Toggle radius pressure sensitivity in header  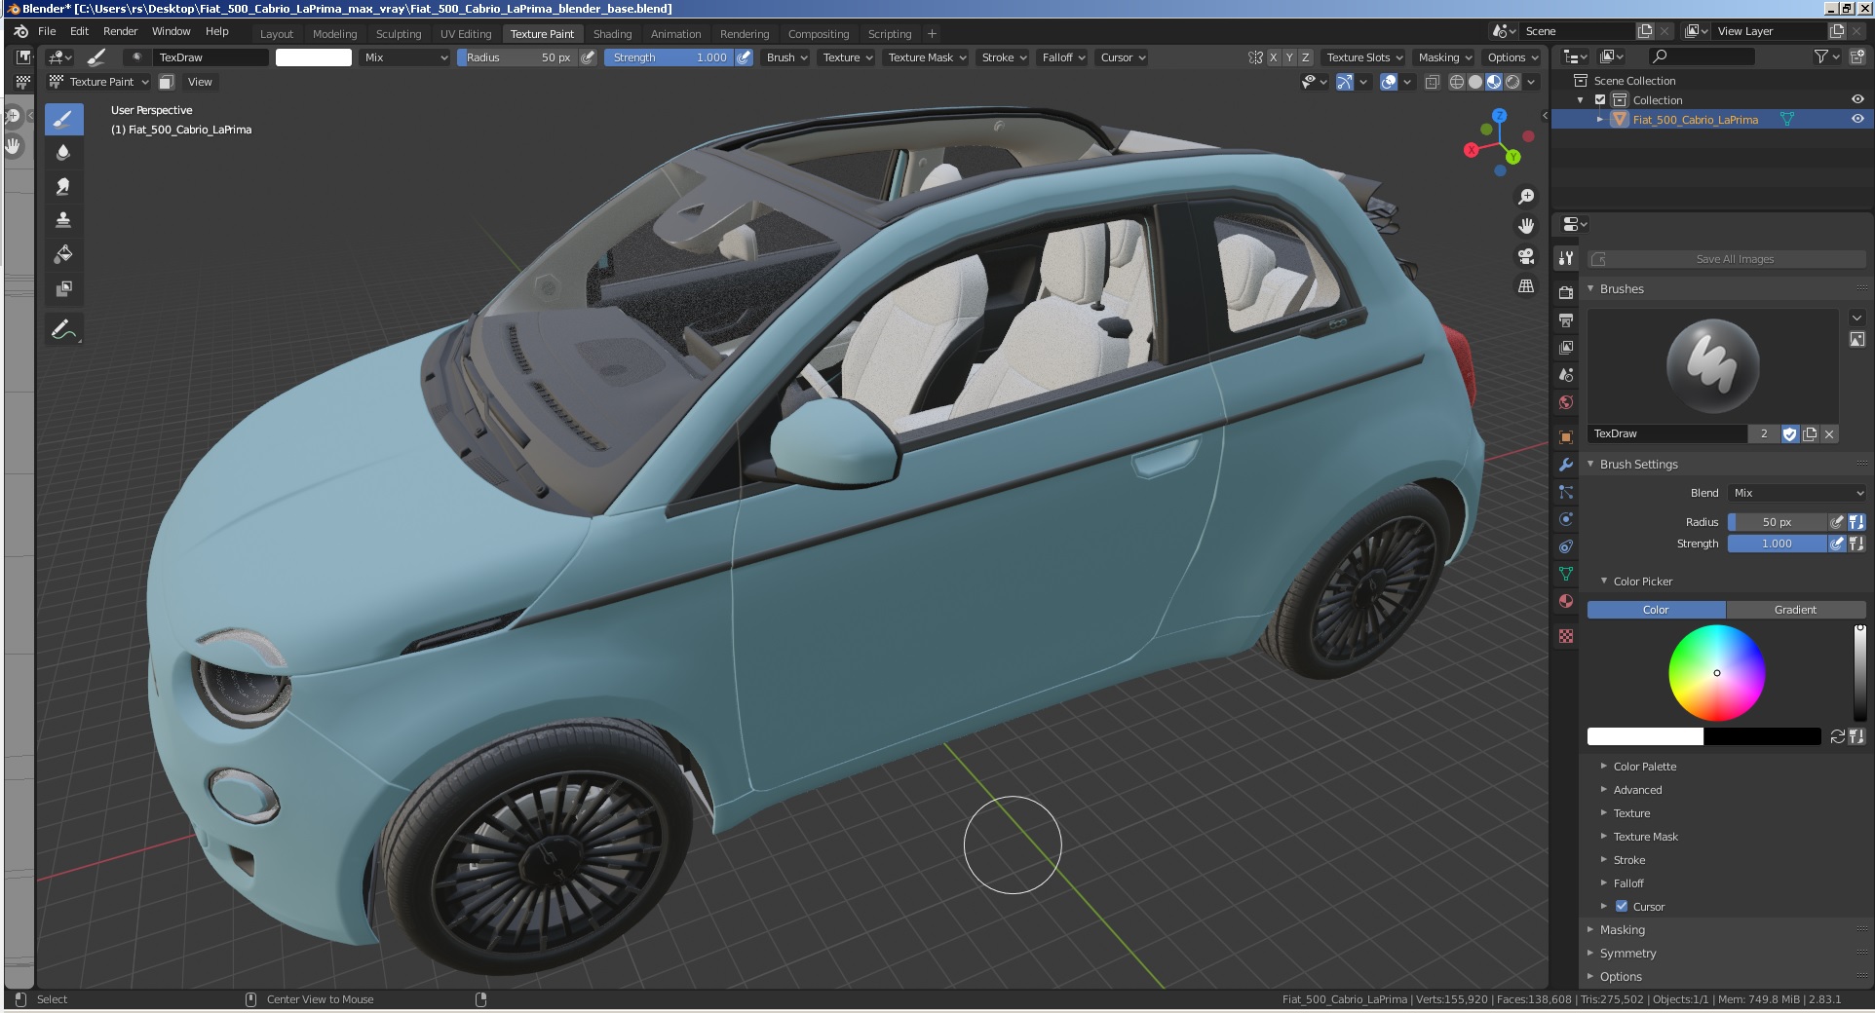coord(589,57)
